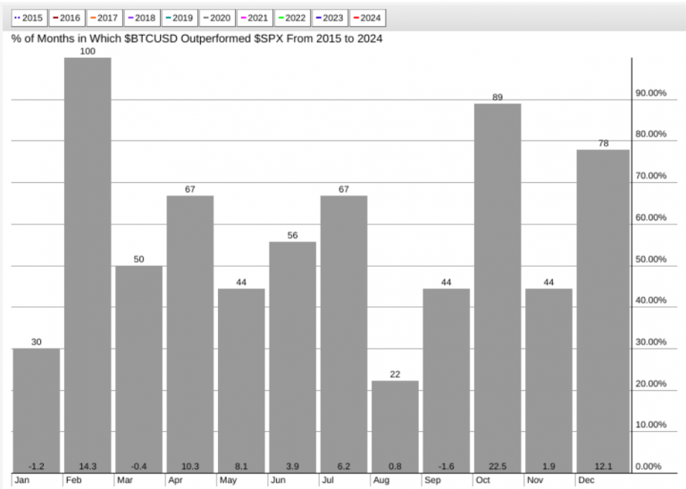The height and width of the screenshot is (489, 686).
Task: Click the November bar labeled 44
Action: 548,381
